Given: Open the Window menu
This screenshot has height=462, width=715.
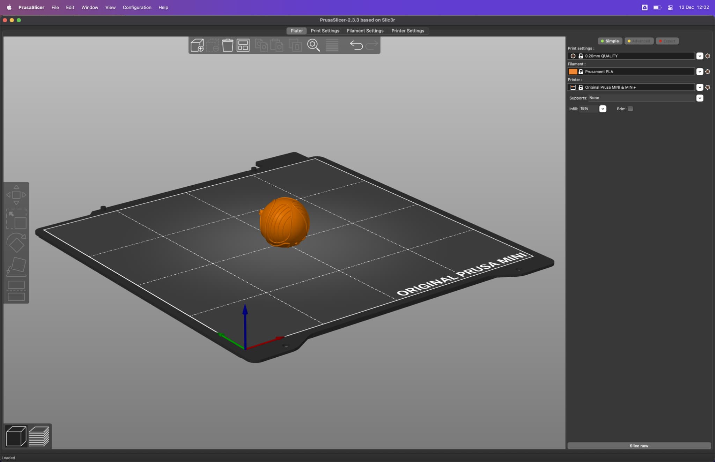Looking at the screenshot, I should coord(90,7).
